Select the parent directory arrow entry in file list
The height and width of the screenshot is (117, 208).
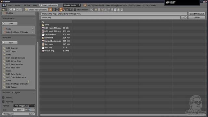[x=43, y=22]
